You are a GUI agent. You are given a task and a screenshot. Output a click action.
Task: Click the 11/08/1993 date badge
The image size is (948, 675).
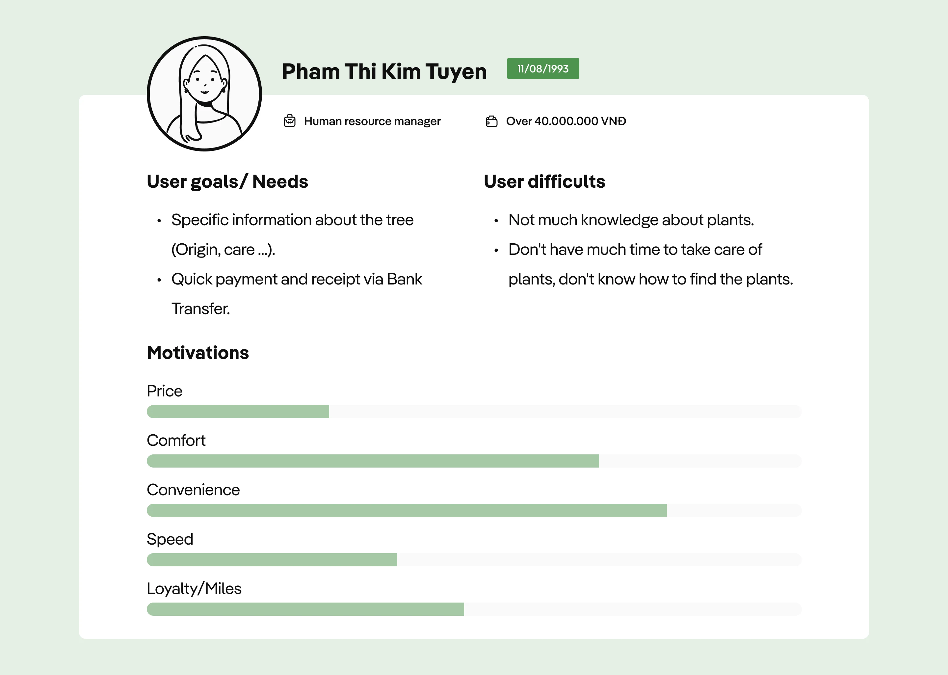tap(543, 68)
